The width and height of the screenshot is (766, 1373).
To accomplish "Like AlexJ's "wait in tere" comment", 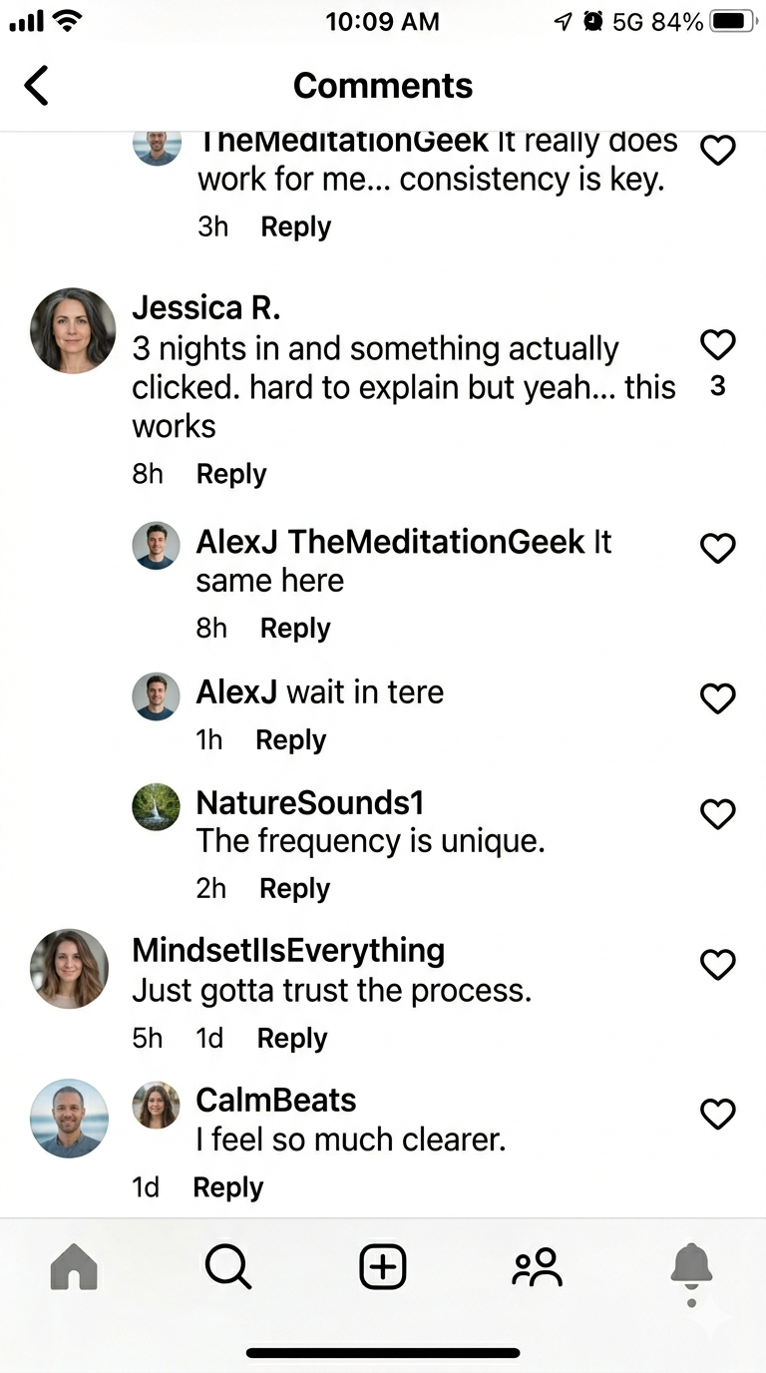I will coord(718,698).
